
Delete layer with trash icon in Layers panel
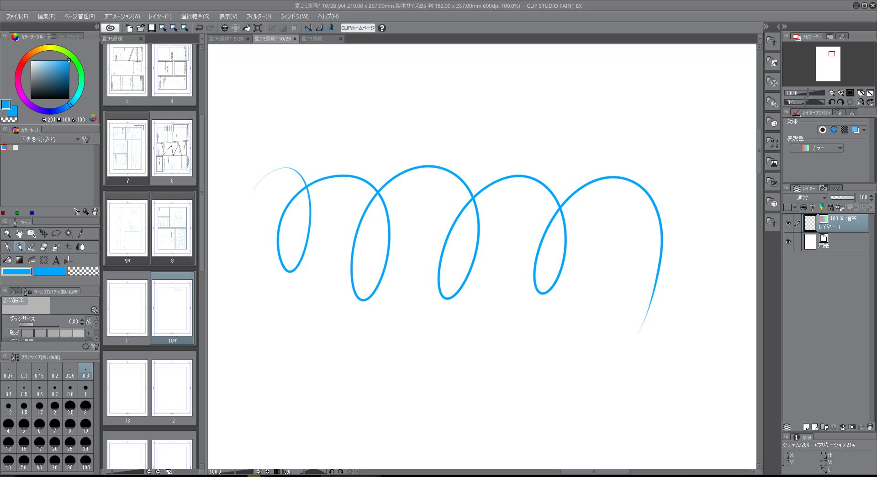point(870,427)
